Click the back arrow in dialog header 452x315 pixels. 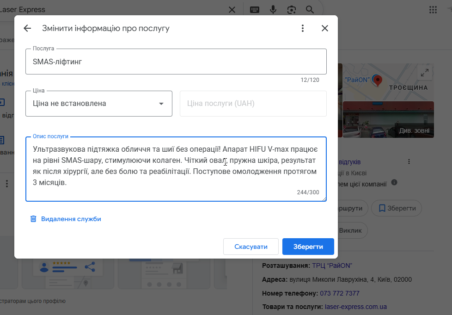point(27,28)
